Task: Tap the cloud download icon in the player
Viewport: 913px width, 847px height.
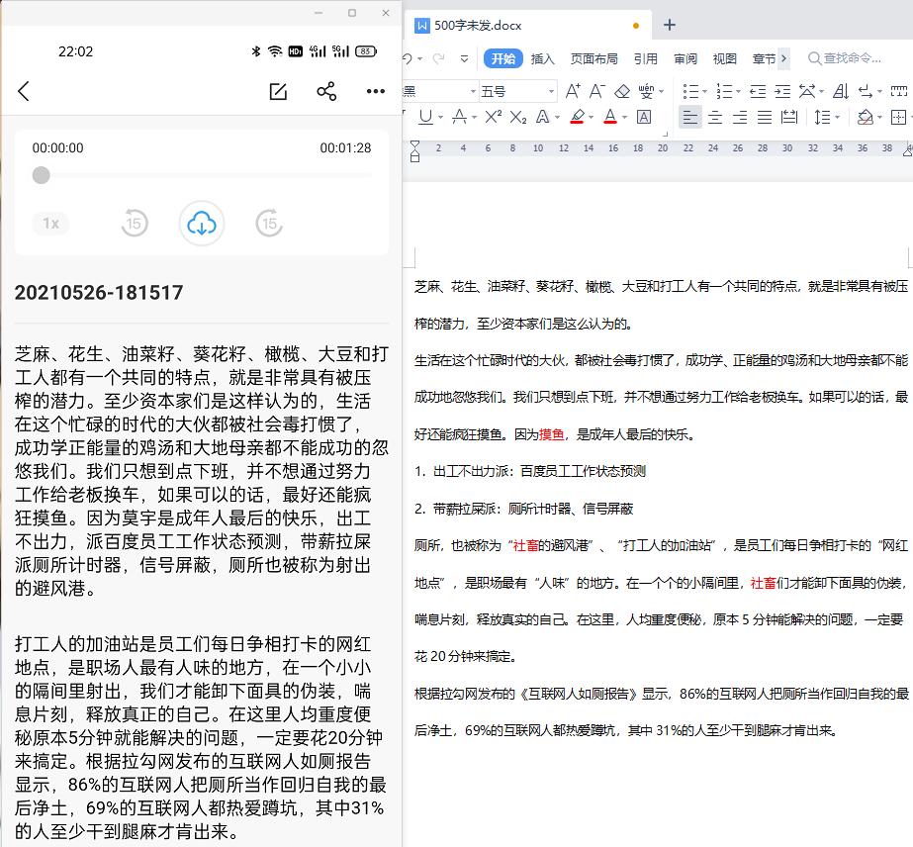Action: pos(201,224)
